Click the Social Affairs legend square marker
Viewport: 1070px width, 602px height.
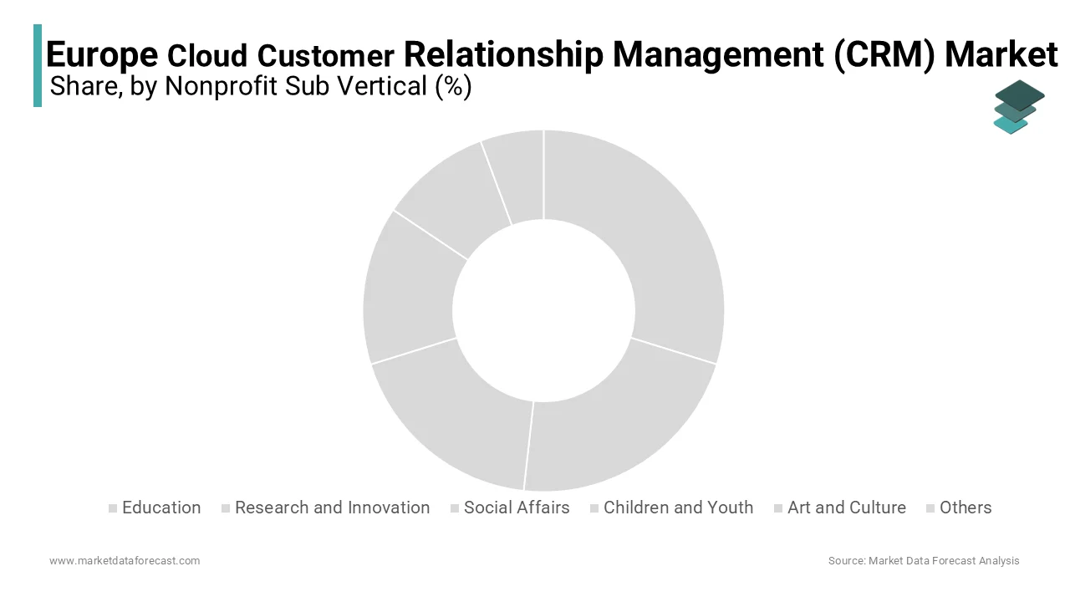(455, 508)
